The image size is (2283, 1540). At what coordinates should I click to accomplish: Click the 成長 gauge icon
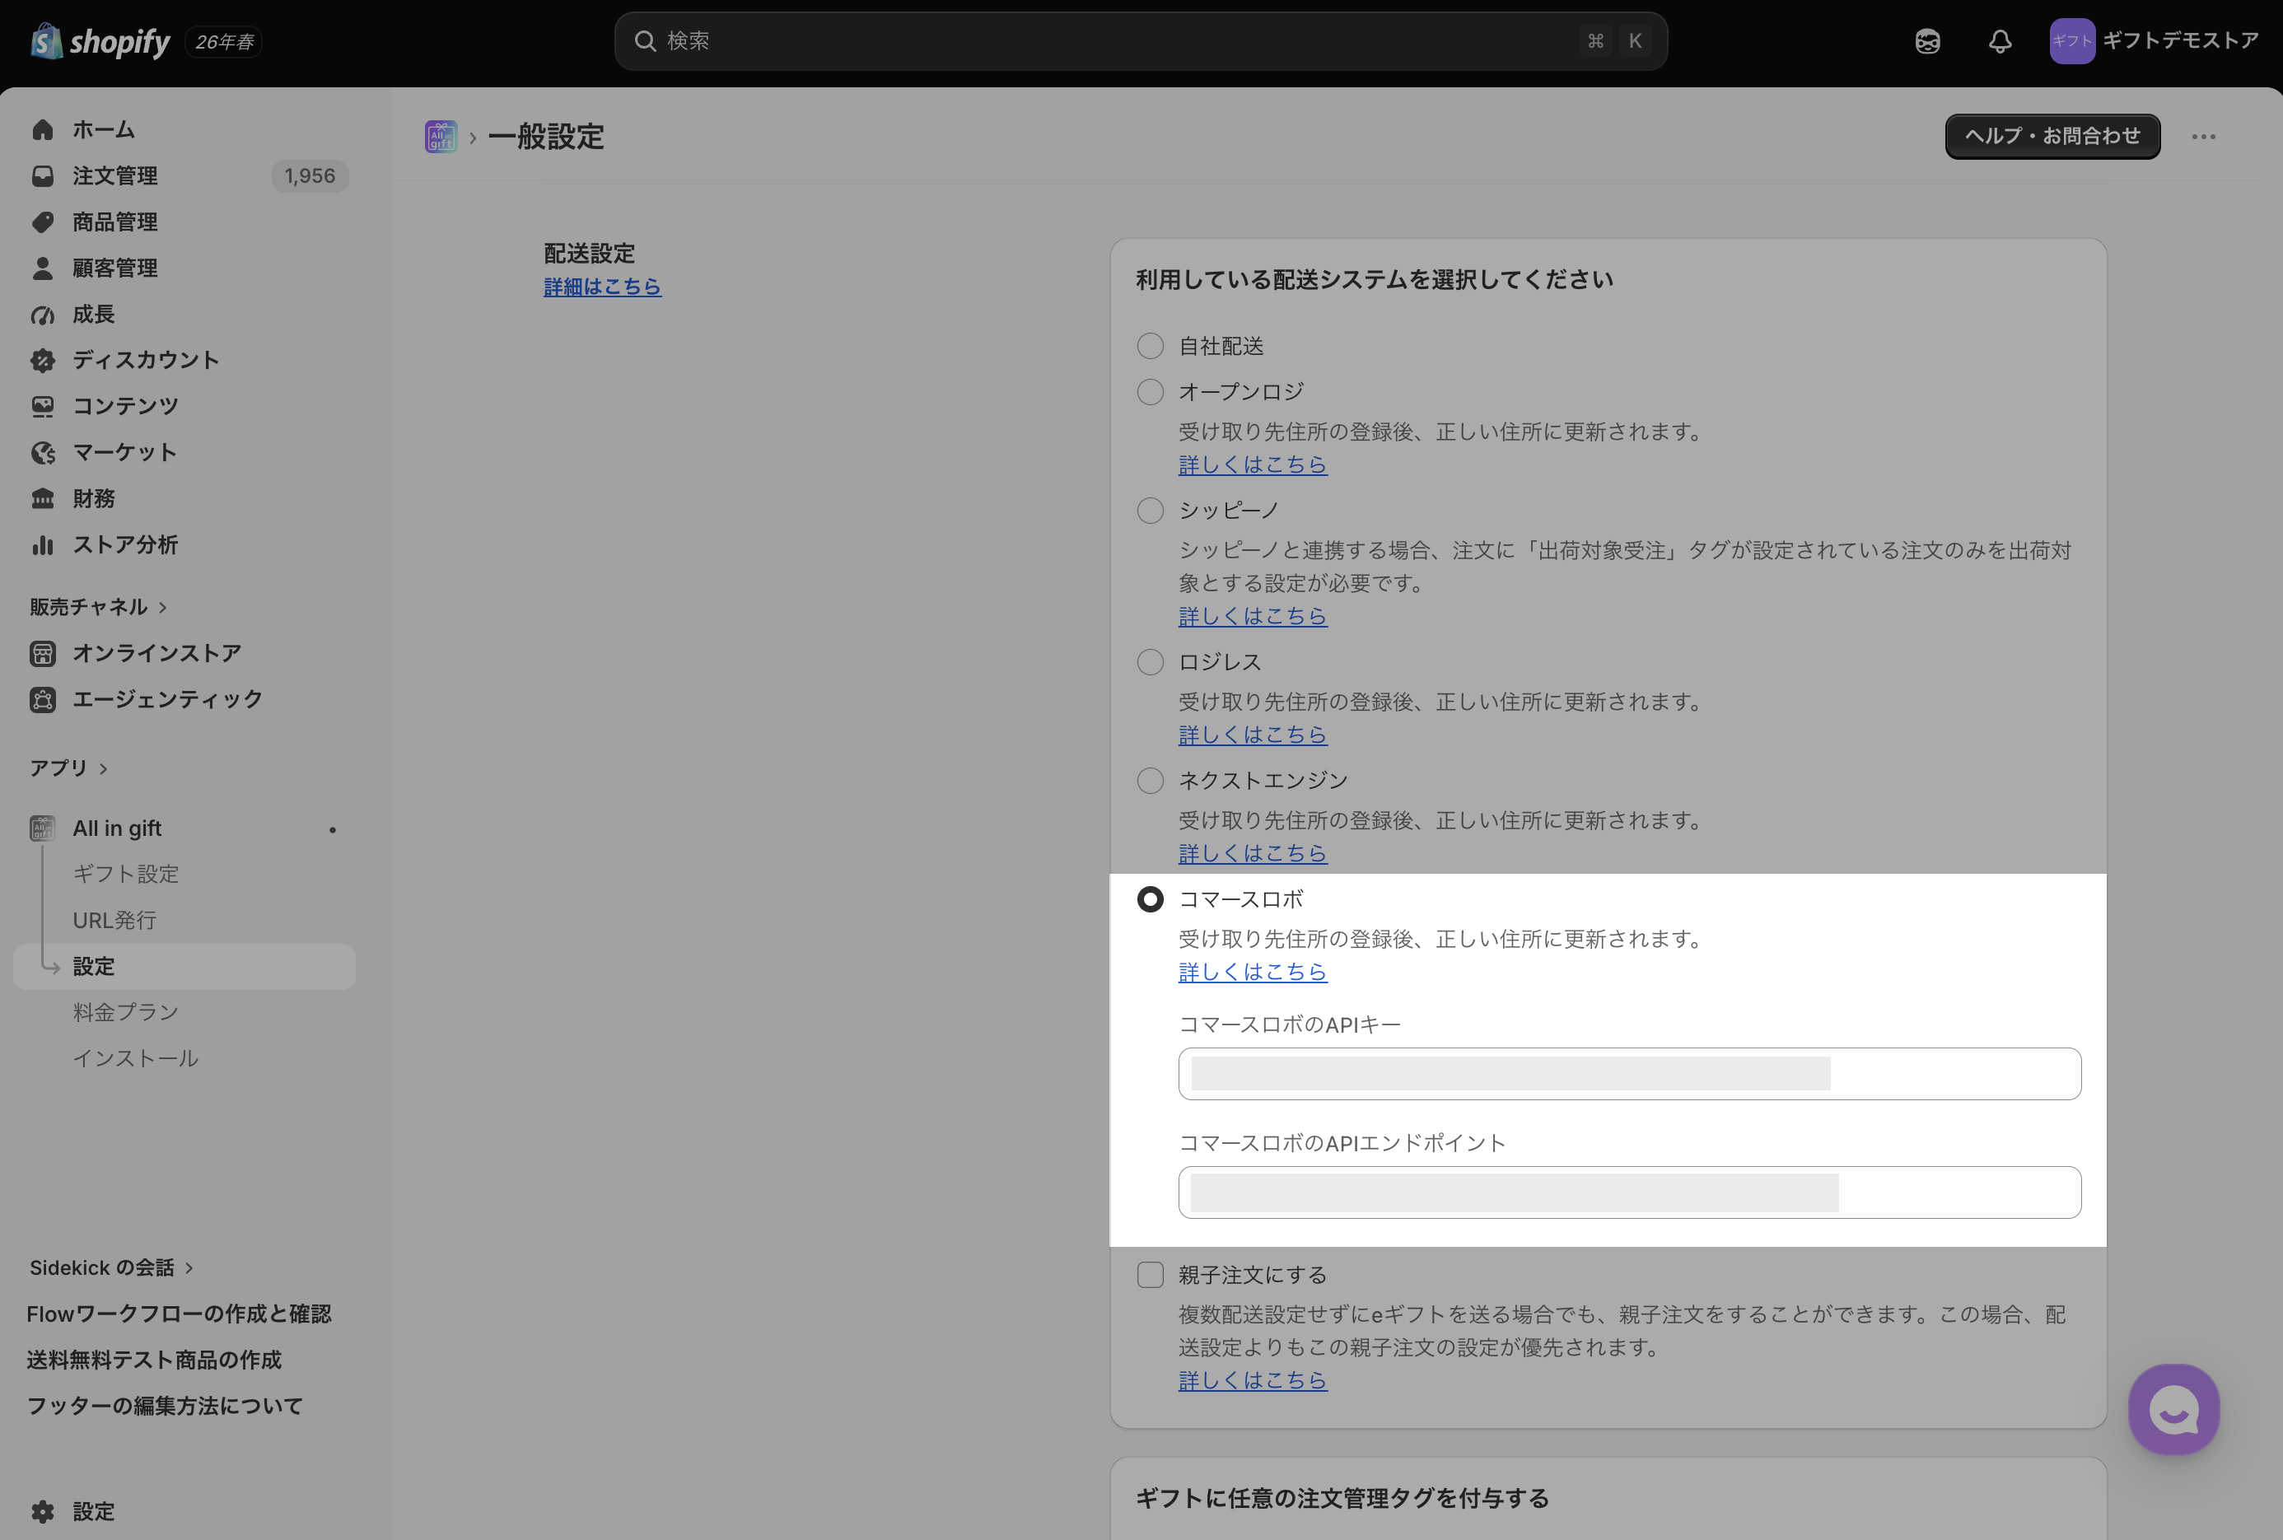point(42,315)
